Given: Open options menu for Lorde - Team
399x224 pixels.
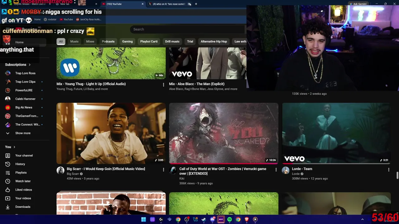Looking at the screenshot, I should pyautogui.click(x=388, y=170).
